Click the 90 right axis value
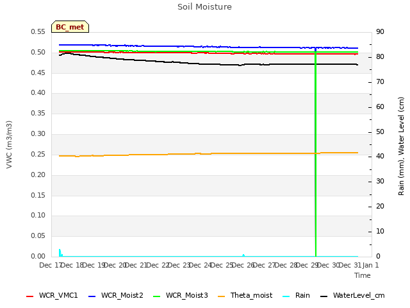This screenshot has width=410, height=308. (380, 31)
